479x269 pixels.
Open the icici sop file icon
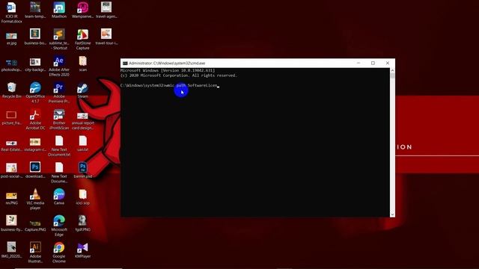83,194
